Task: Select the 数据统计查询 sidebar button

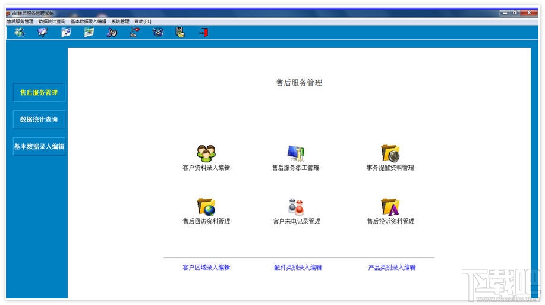Action: click(39, 120)
